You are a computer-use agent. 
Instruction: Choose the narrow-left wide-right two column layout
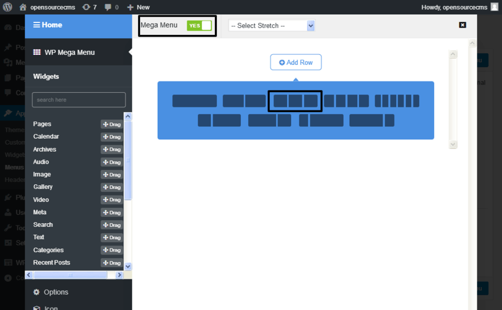[x=219, y=120]
